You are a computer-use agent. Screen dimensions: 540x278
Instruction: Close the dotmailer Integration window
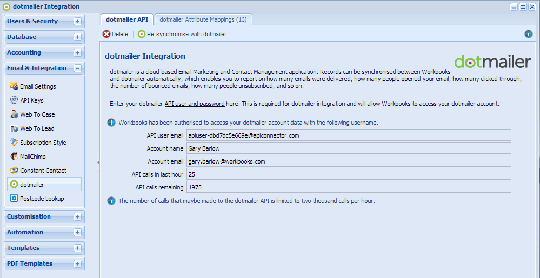tap(532, 7)
